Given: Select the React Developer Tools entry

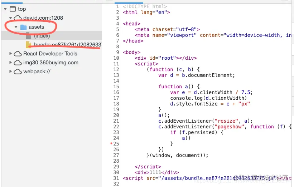Looking at the screenshot, I should tap(50, 54).
